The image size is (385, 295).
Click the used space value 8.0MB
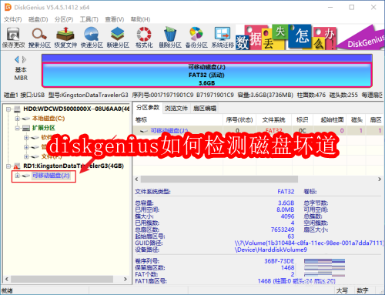(x=286, y=210)
